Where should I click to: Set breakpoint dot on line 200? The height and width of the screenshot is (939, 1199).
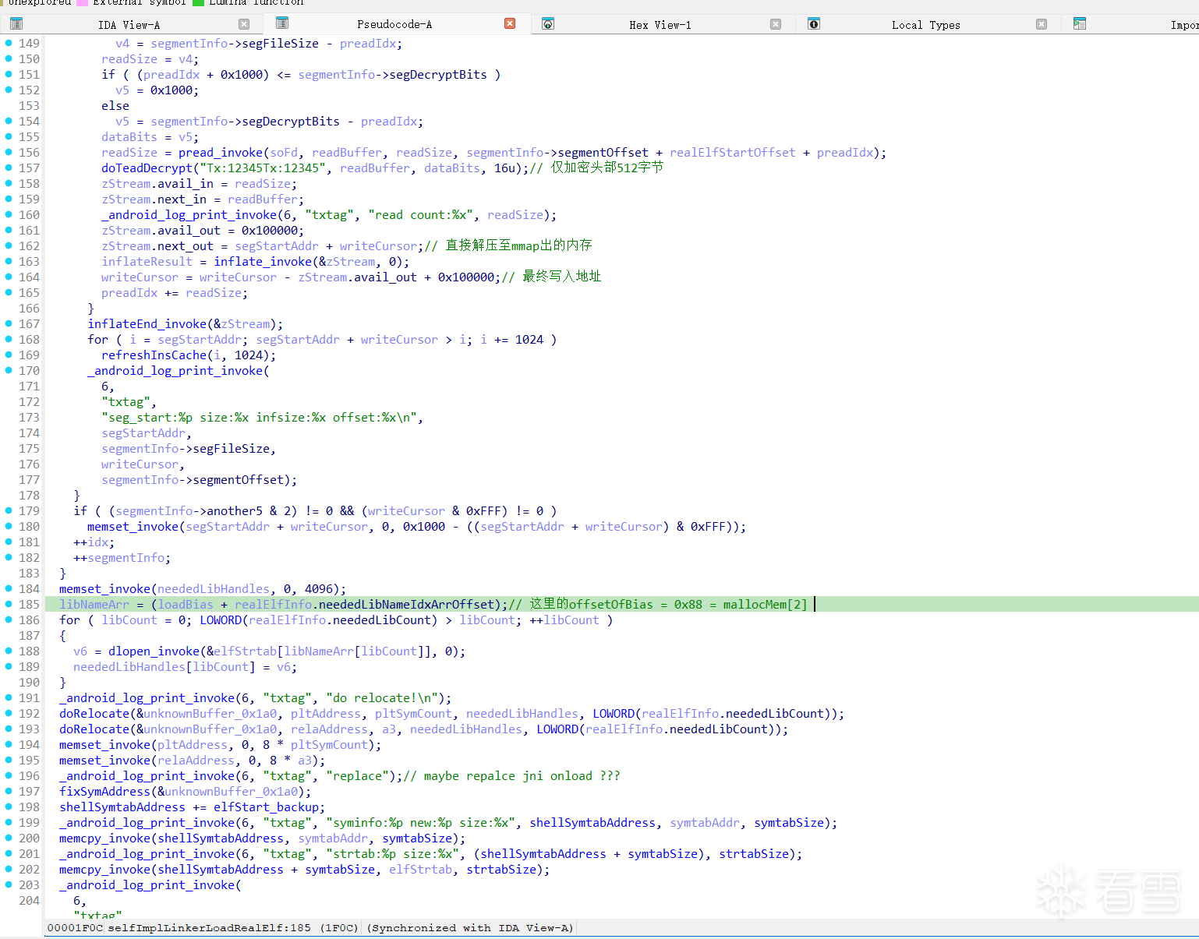coord(9,838)
